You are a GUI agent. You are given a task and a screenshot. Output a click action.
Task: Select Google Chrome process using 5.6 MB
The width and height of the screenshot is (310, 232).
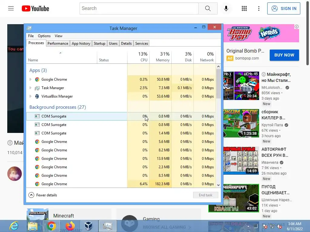[x=121, y=142]
